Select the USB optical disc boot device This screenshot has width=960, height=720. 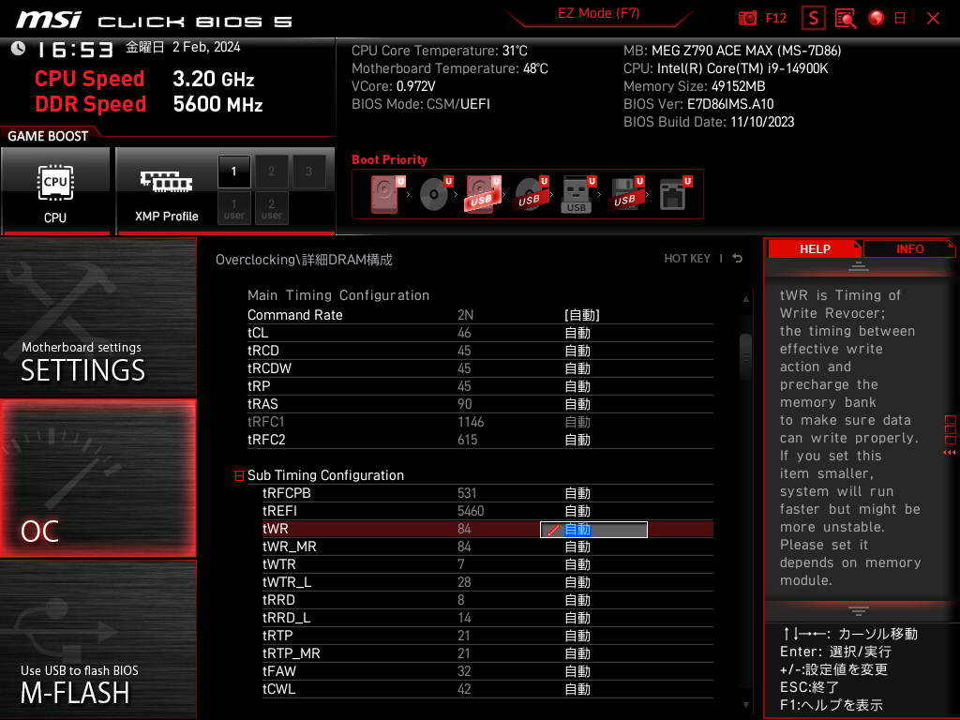point(531,194)
